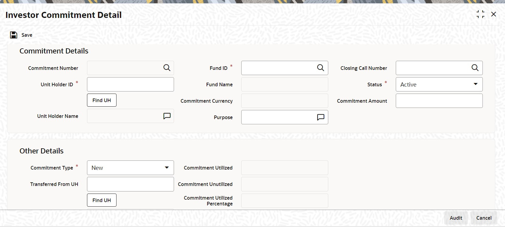Focus the Unit Holder ID input field
The height and width of the screenshot is (227, 505).
[131, 84]
